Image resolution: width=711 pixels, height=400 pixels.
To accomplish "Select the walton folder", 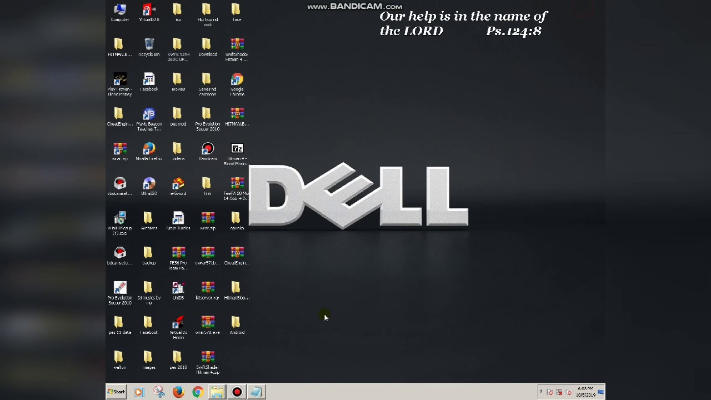I will coord(119,361).
